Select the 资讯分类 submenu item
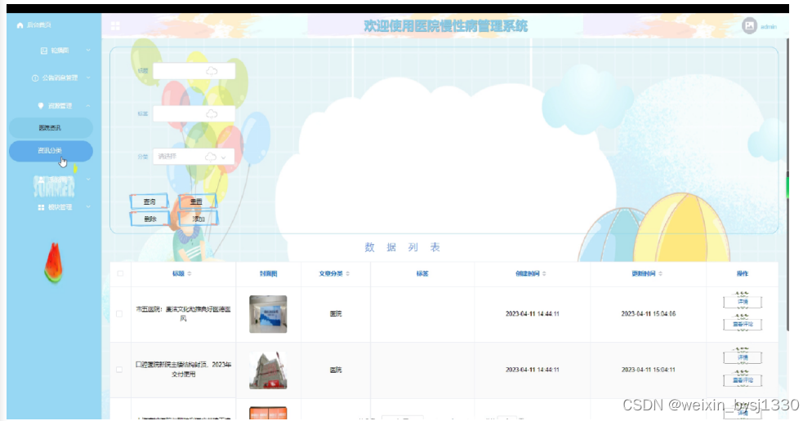 [x=51, y=150]
